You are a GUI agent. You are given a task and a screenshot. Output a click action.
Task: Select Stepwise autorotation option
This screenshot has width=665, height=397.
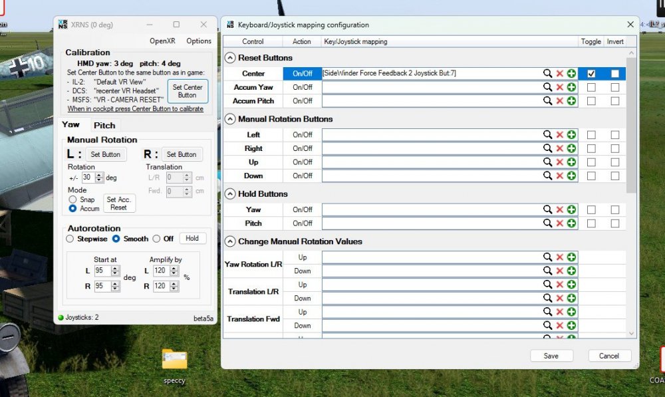(x=70, y=239)
